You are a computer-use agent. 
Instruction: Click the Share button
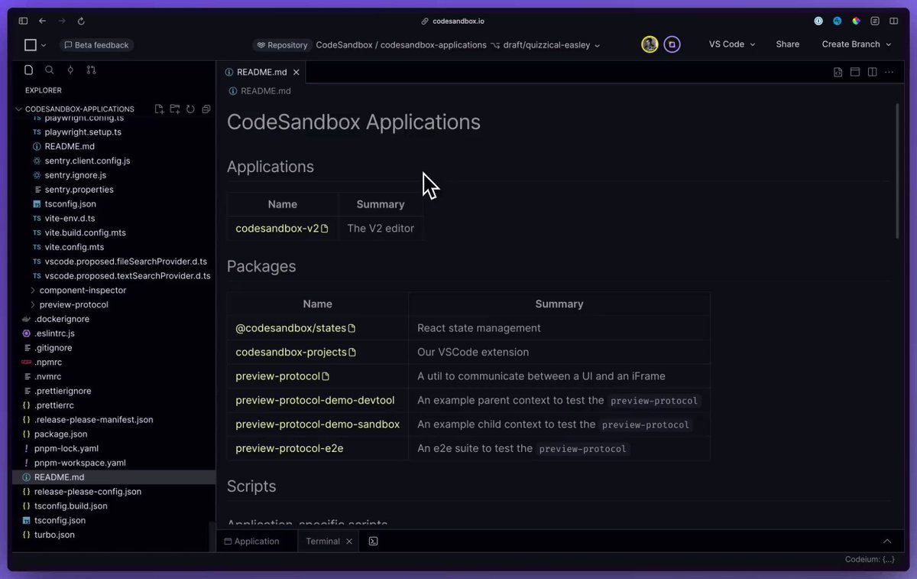787,44
